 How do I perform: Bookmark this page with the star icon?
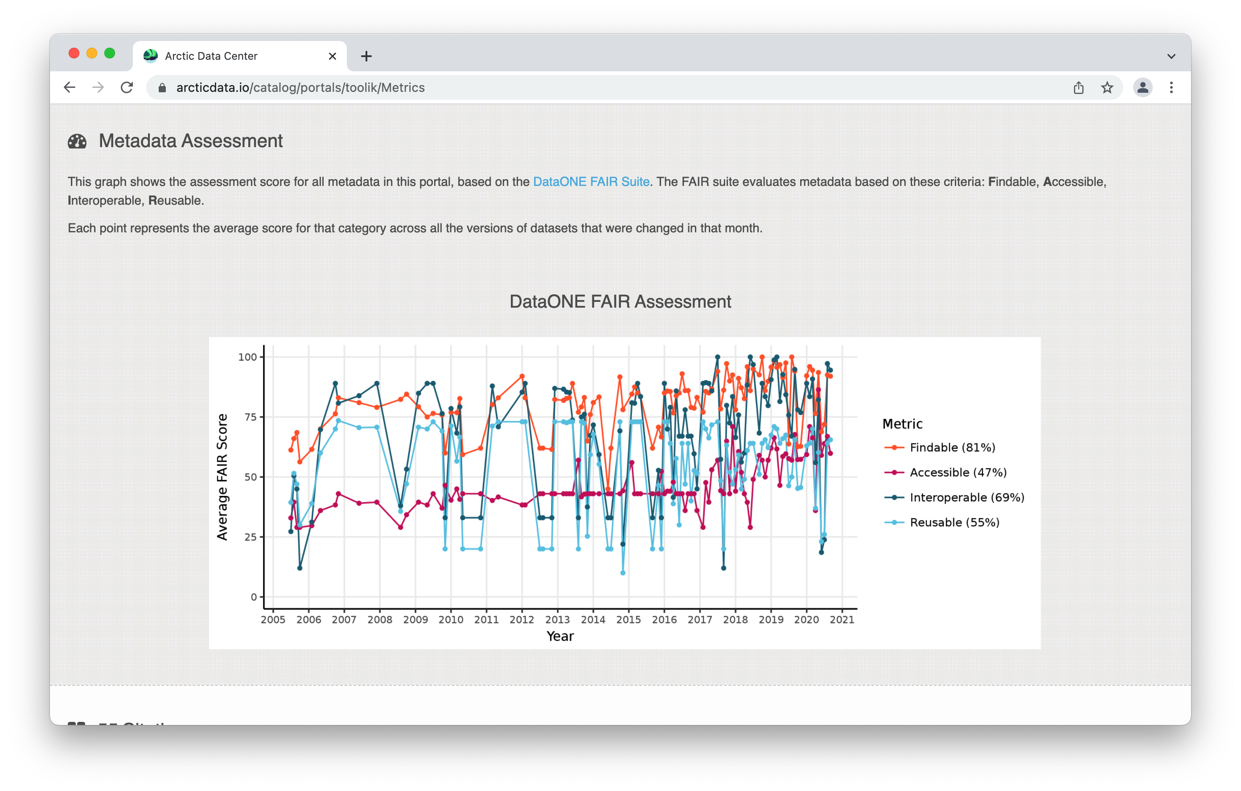[1107, 88]
